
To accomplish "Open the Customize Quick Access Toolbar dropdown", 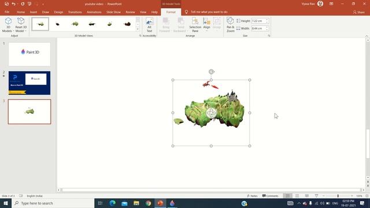I will (43, 4).
